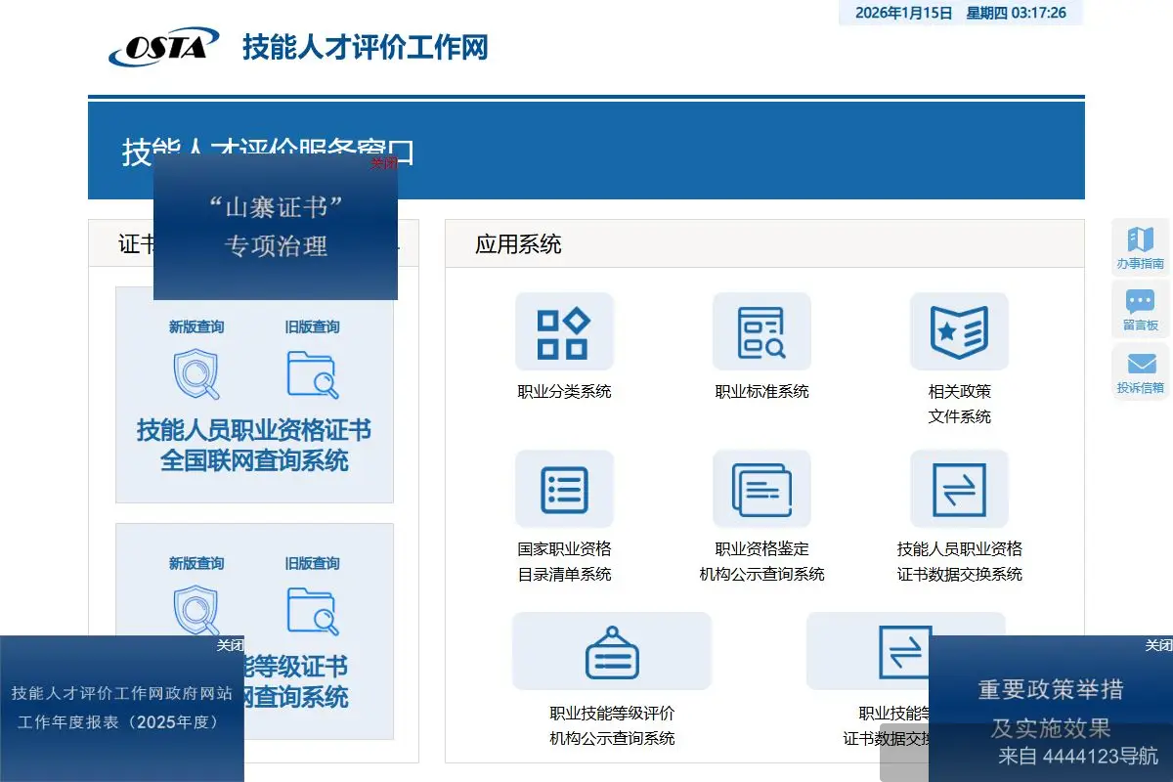Select the 旧版查询 folder icon

pyautogui.click(x=311, y=371)
